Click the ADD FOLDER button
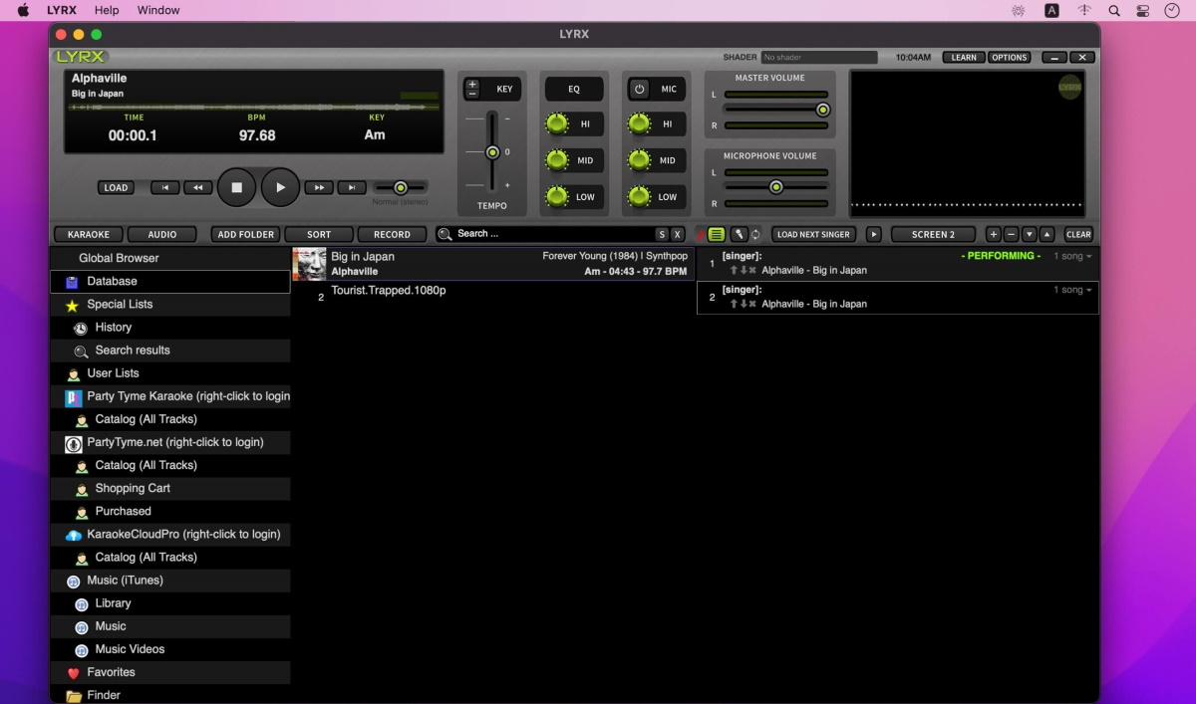The width and height of the screenshot is (1196, 704). pyautogui.click(x=246, y=235)
